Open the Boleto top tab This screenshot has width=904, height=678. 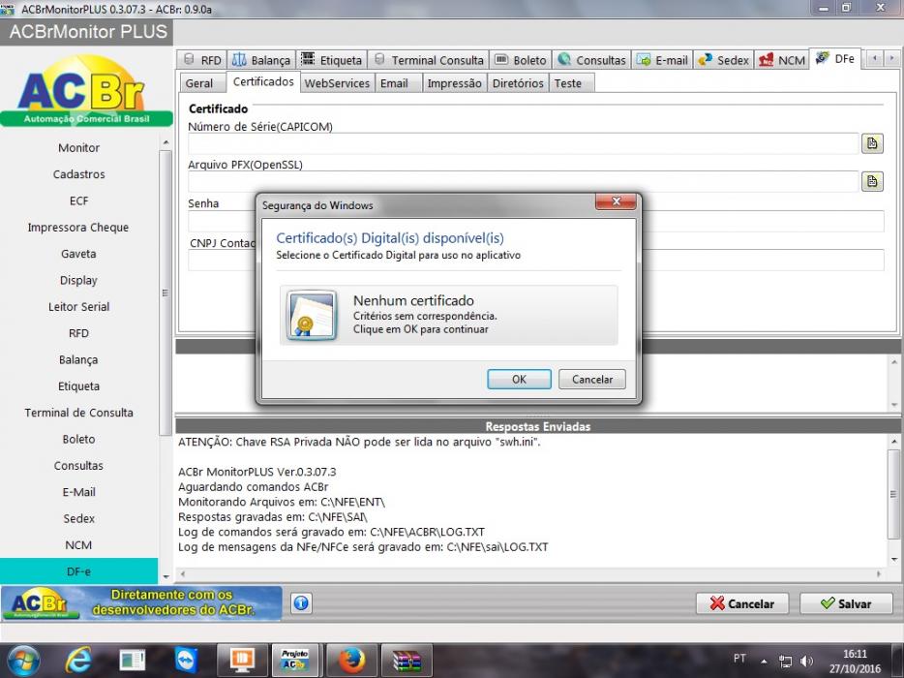(x=521, y=60)
